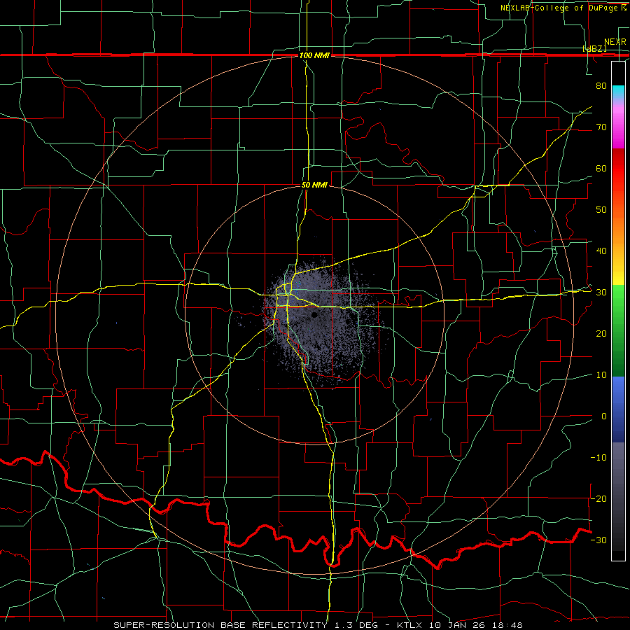Click the [dBZ] units label
This screenshot has height=630, width=630.
[594, 48]
